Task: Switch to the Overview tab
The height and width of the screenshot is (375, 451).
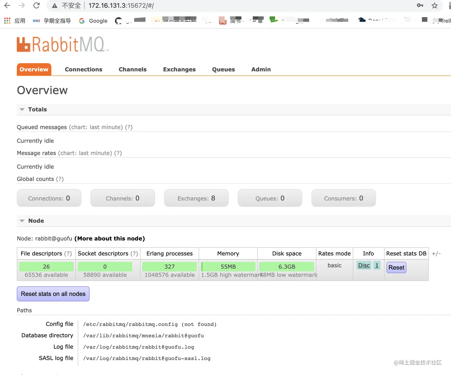Action: (x=34, y=69)
